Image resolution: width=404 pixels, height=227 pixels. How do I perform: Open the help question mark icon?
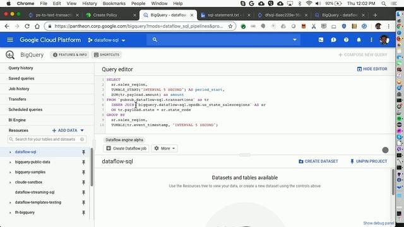tap(346, 40)
